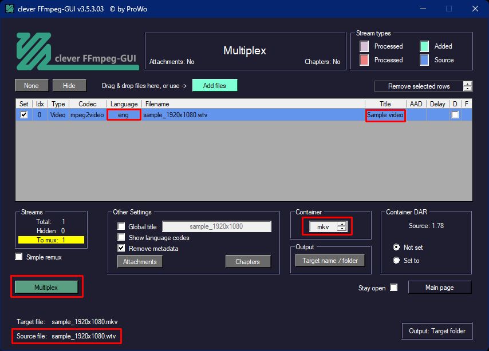Click the Codec column header
Screen dimensions: 489x351
(x=87, y=104)
